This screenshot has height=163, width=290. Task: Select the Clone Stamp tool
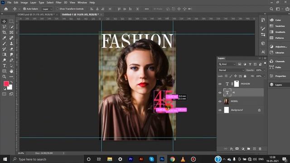coord(11,43)
